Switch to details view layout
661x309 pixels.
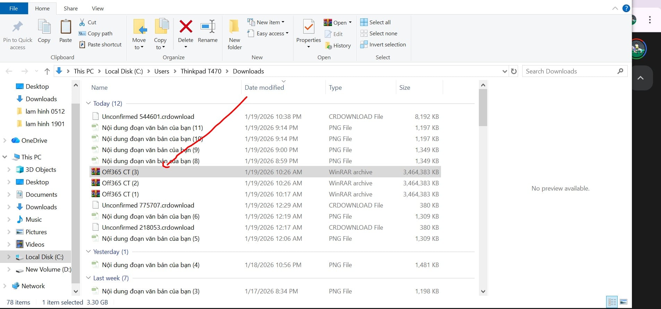click(x=612, y=302)
